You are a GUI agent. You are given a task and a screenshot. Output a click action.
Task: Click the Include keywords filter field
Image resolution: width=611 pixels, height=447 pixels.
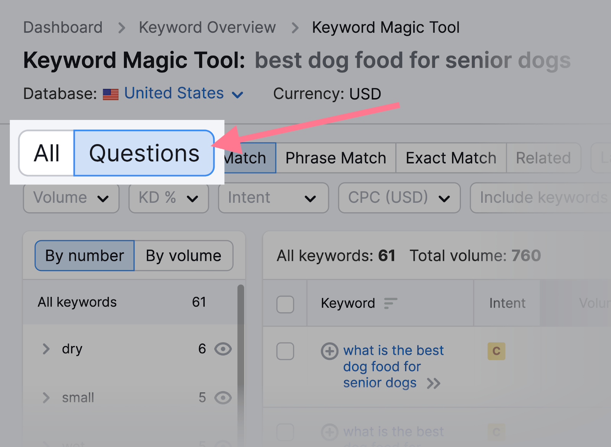pyautogui.click(x=540, y=198)
